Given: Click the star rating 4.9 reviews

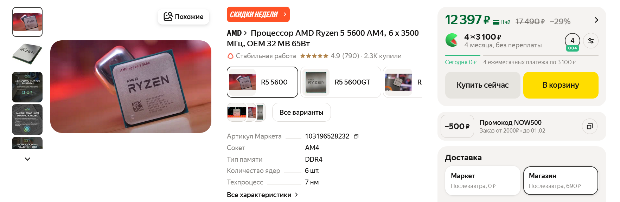Looking at the screenshot, I should click(330, 56).
